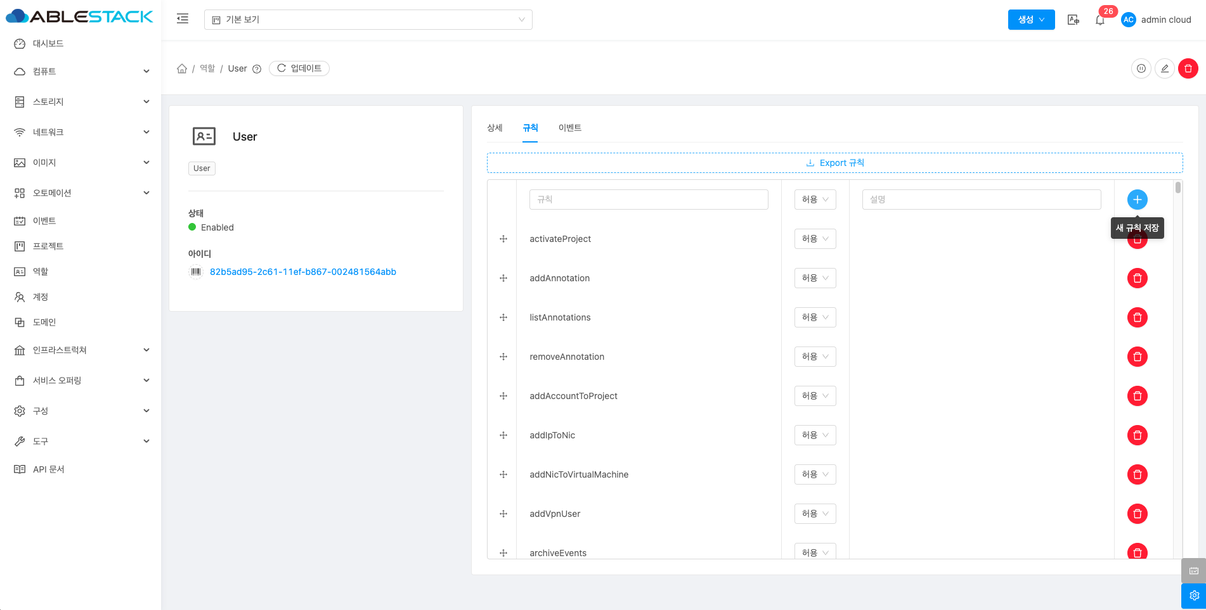The image size is (1206, 610).
Task: Open the notifications bell icon
Action: click(x=1100, y=20)
